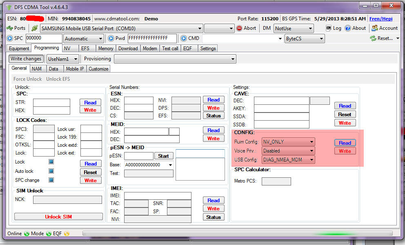Click the green connect plug icon
405x245 pixels.
point(35,29)
